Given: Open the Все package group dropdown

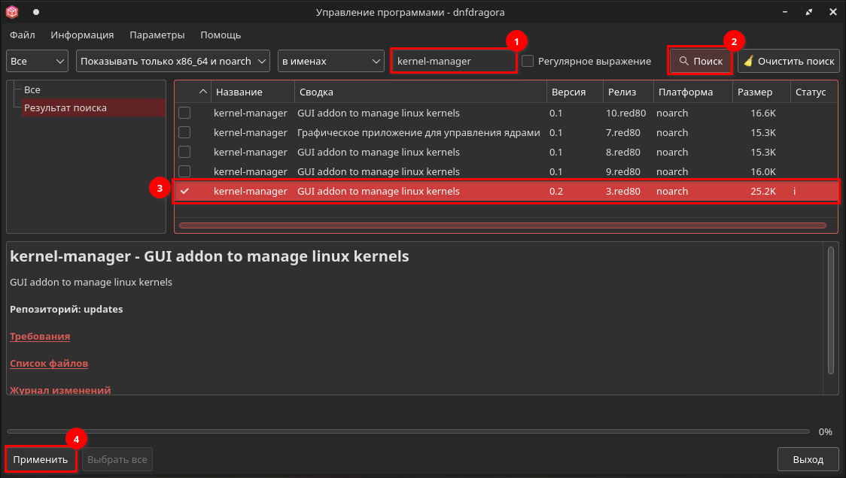Looking at the screenshot, I should (38, 61).
